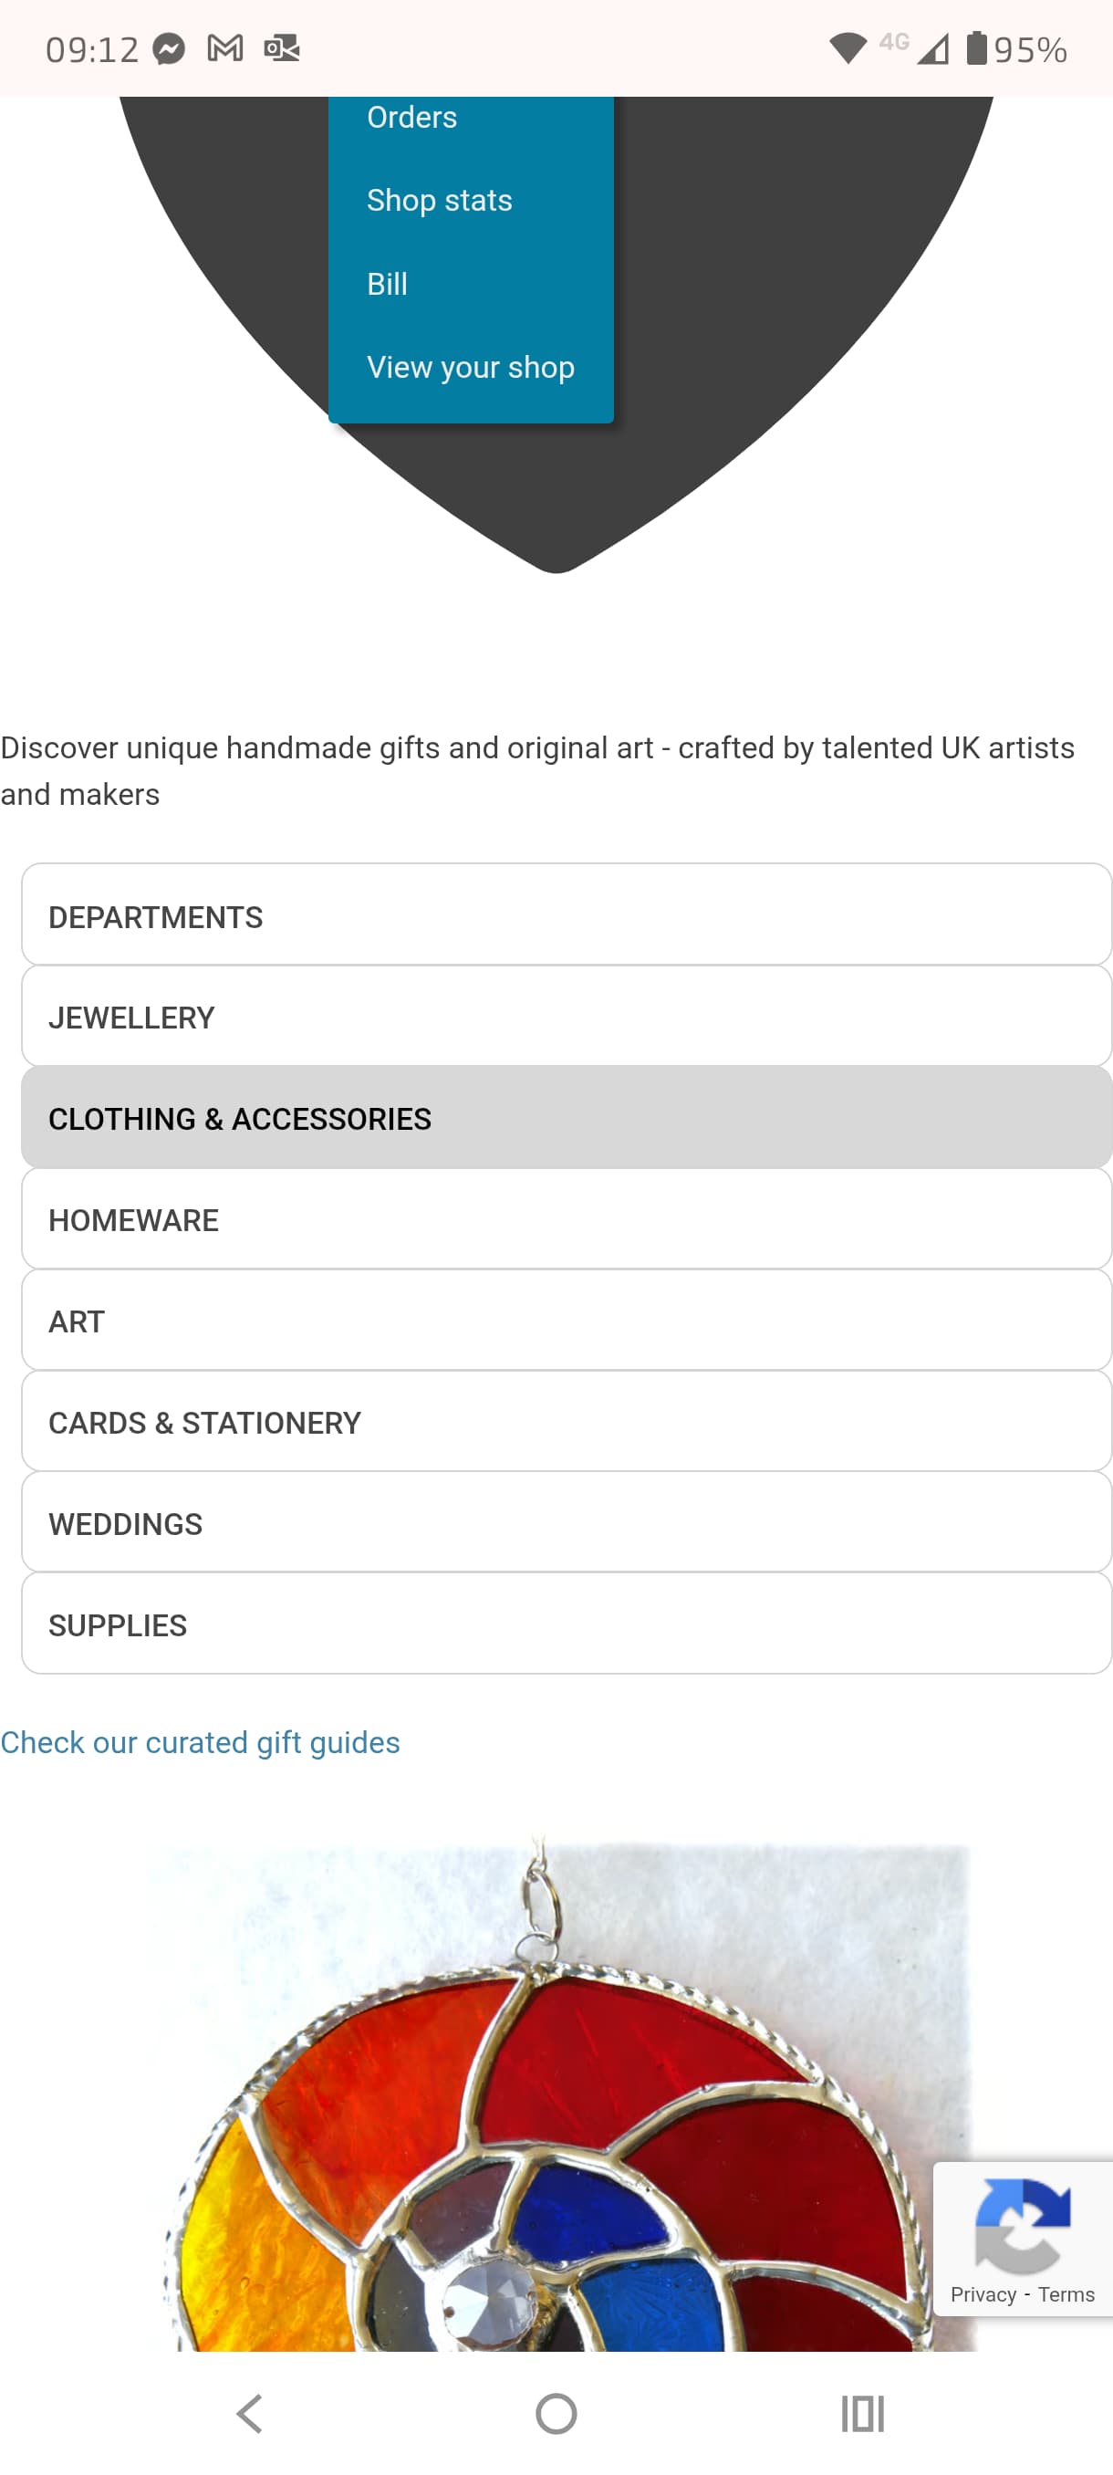Tap the reCAPTCHA logo badge
This screenshot has height=2475, width=1113.
pyautogui.click(x=1022, y=2223)
